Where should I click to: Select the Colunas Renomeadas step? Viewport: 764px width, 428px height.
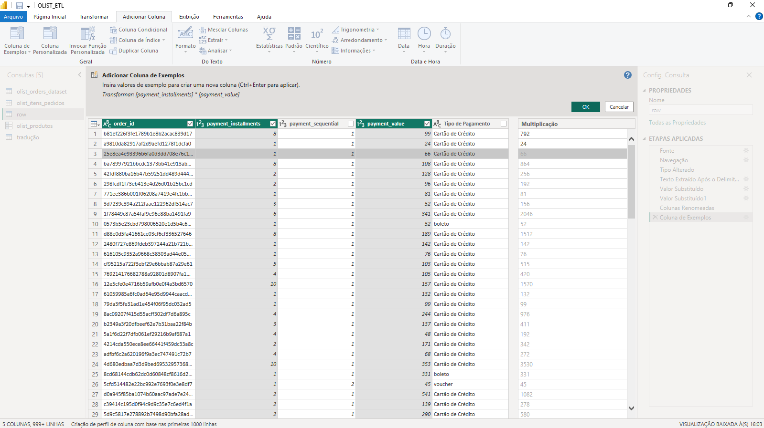[687, 208]
